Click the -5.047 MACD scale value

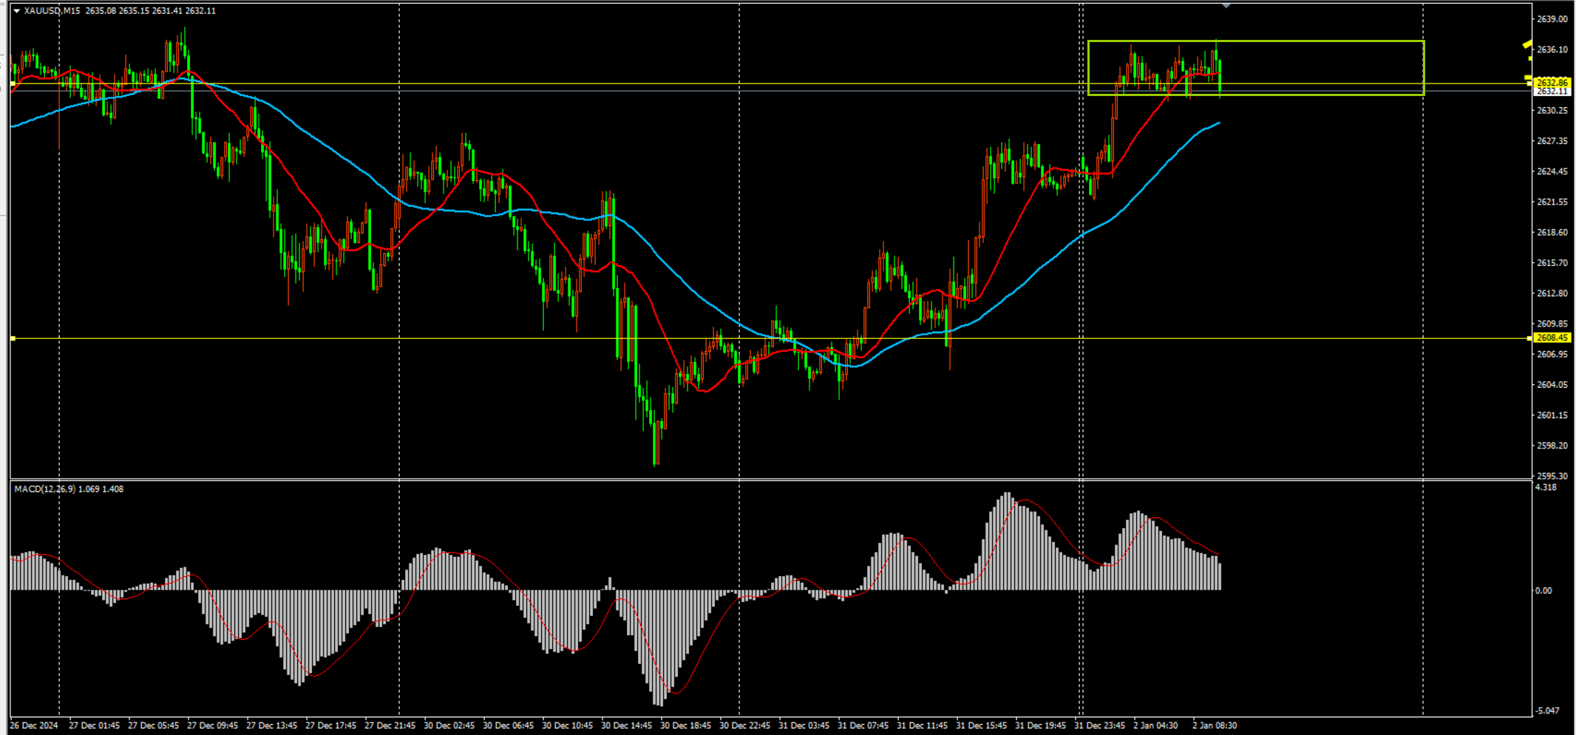tap(1547, 711)
